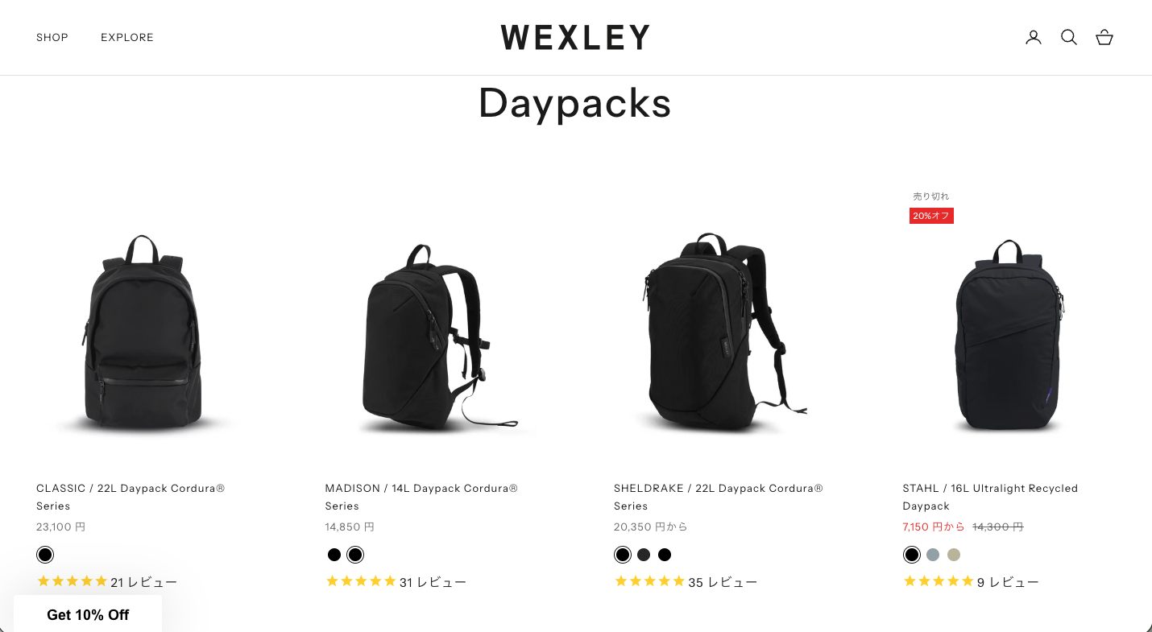
Task: Click the search magnifier icon
Action: 1069,37
